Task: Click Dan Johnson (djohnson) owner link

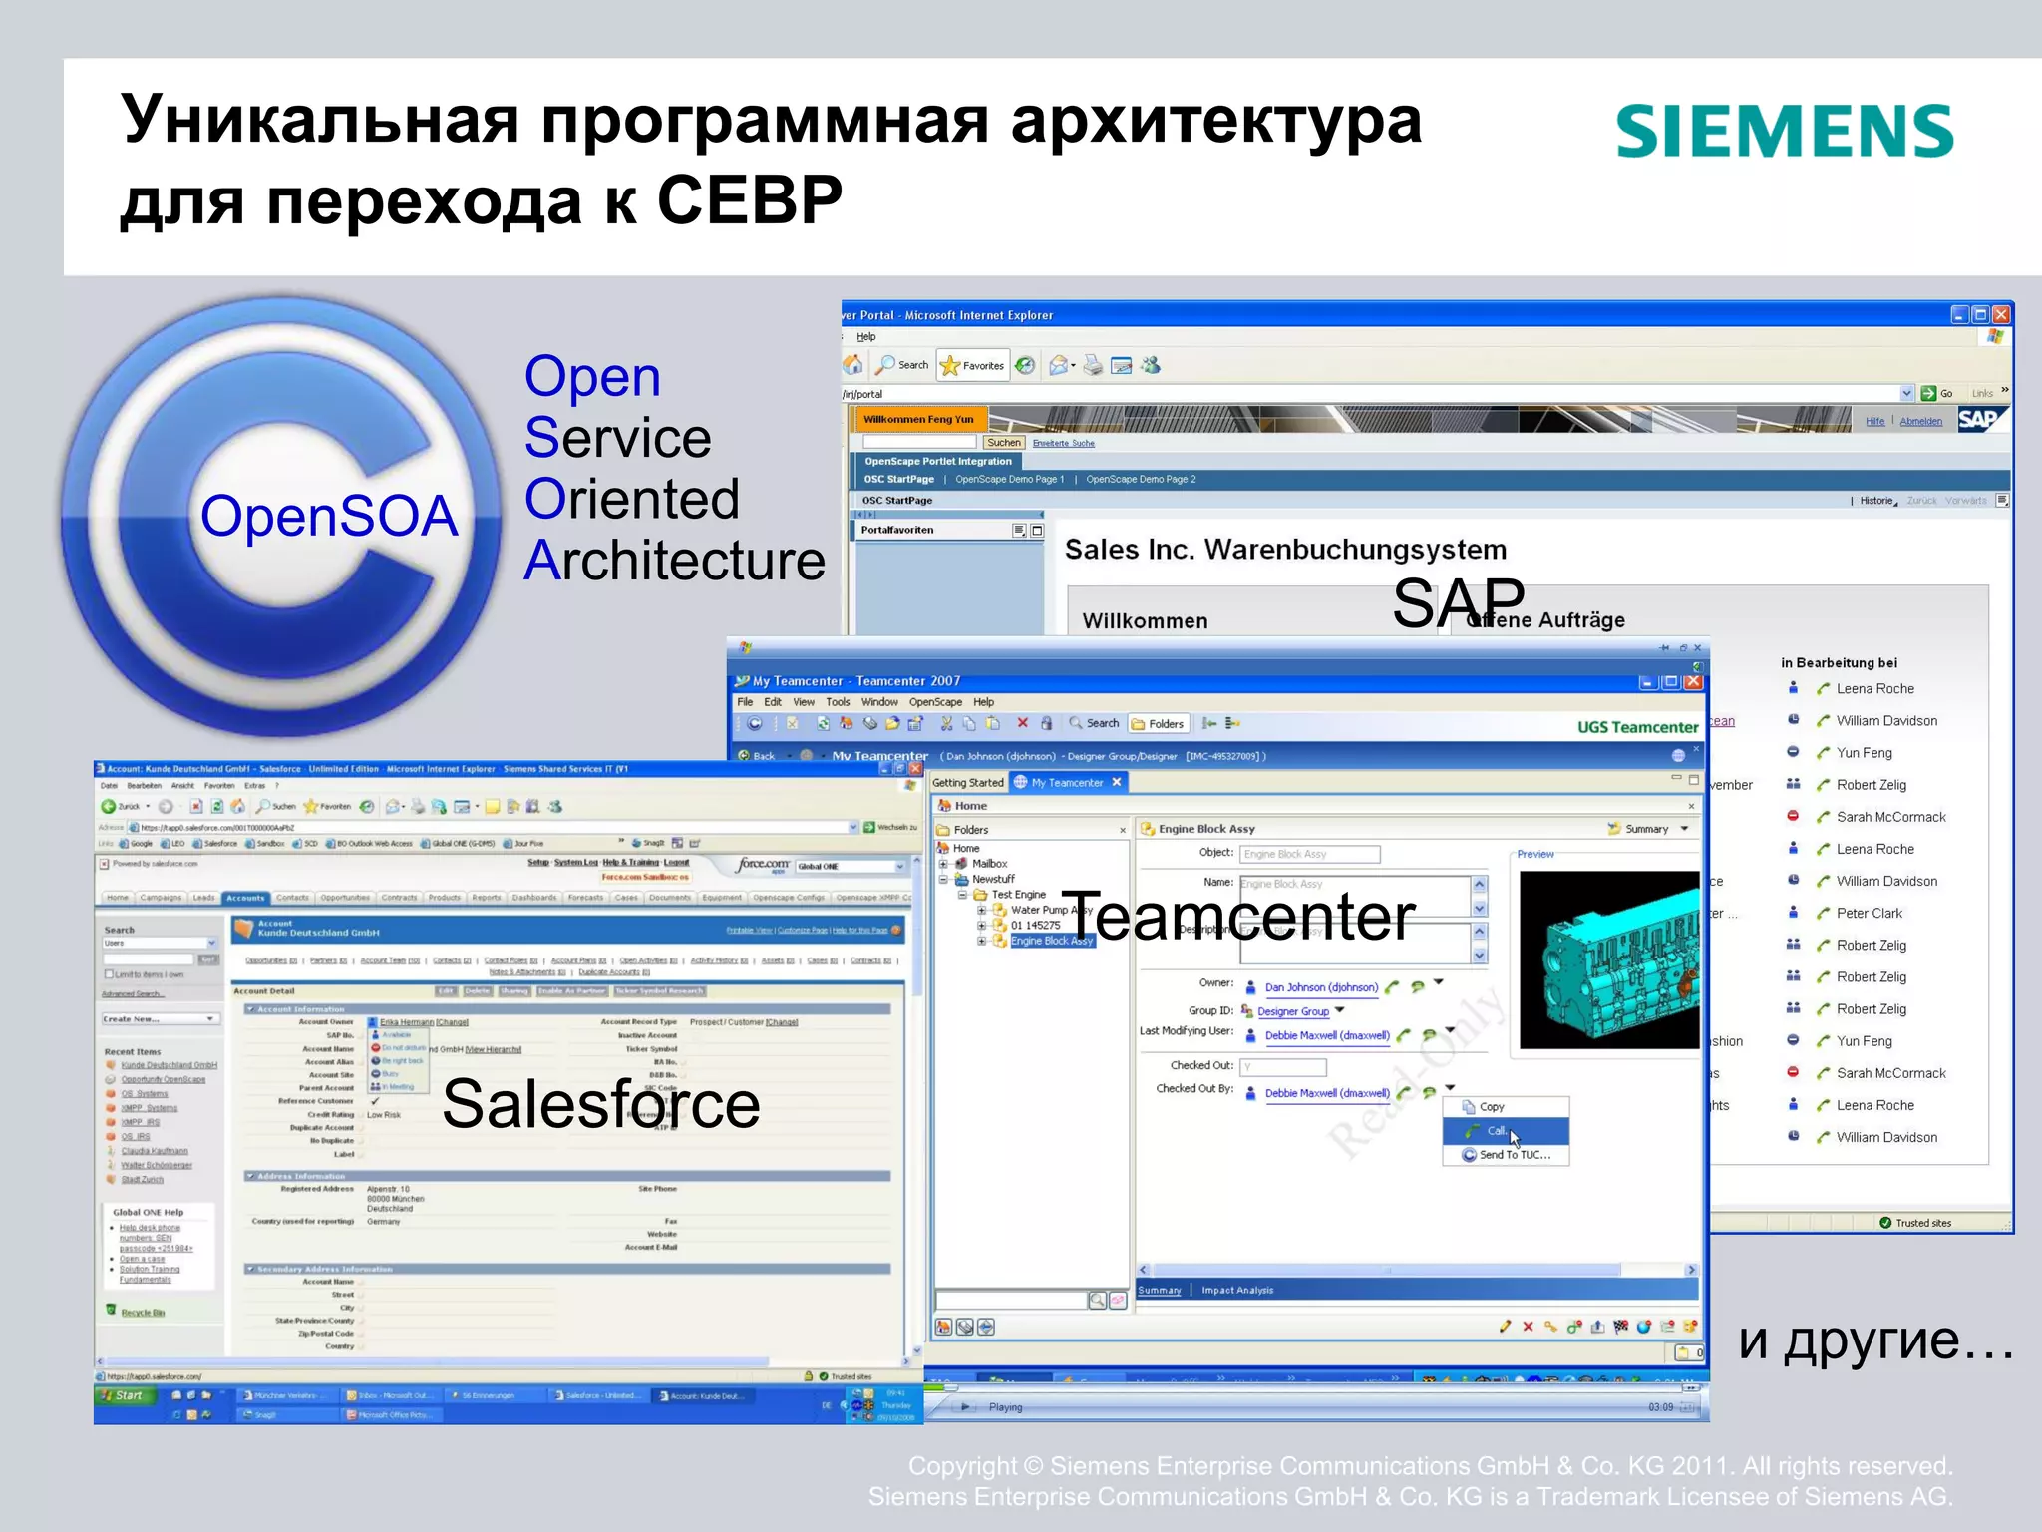Action: pos(1322,987)
